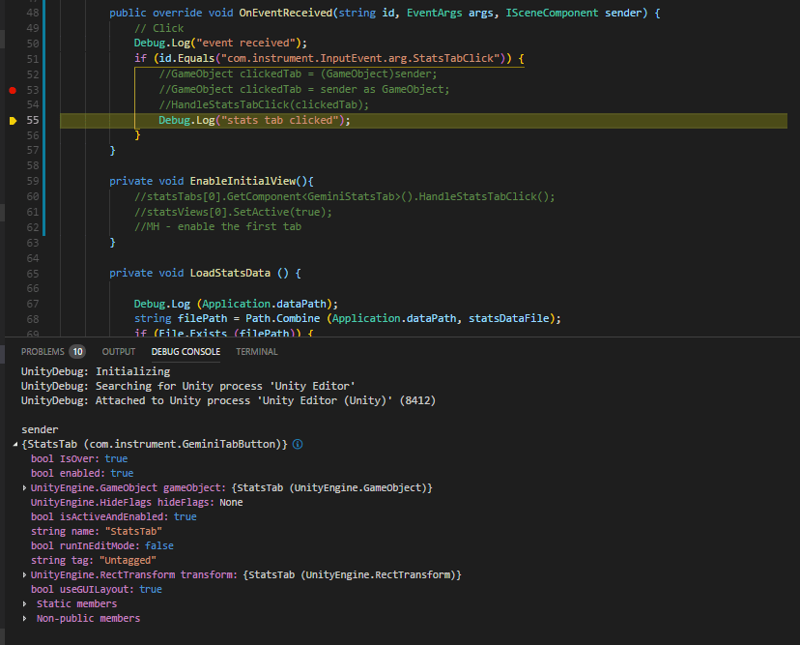800x645 pixels.
Task: Click the yellow current-execution arrow at line 55
Action: [14, 121]
